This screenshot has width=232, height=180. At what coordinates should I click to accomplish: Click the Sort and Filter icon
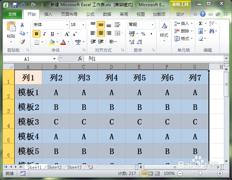click(211, 23)
